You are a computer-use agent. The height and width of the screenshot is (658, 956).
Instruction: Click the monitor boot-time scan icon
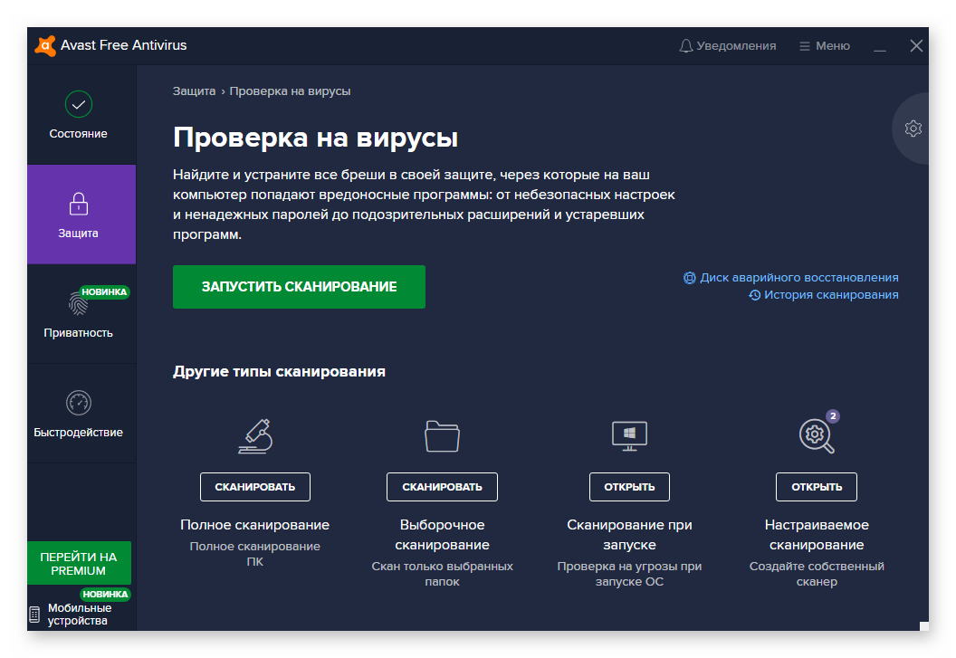(x=629, y=436)
